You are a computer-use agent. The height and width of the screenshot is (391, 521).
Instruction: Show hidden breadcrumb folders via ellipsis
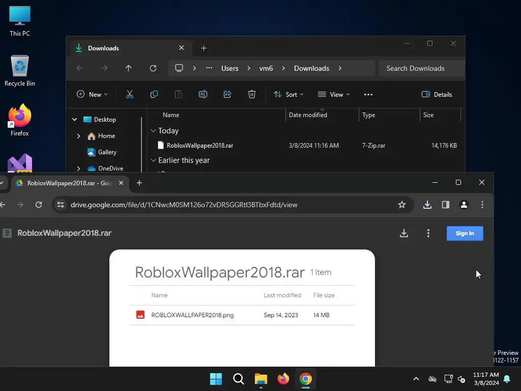click(x=209, y=68)
